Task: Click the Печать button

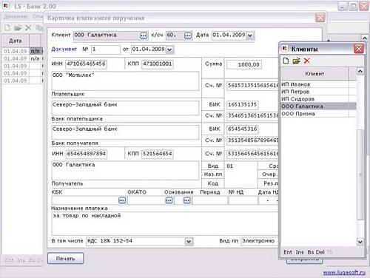Action: (65, 259)
